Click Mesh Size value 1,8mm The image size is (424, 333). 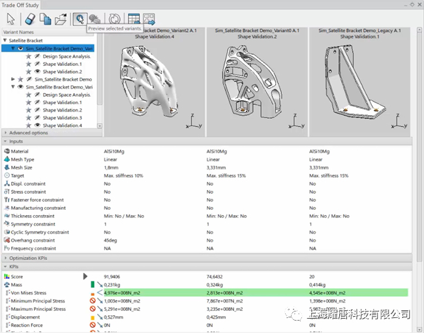coord(111,167)
